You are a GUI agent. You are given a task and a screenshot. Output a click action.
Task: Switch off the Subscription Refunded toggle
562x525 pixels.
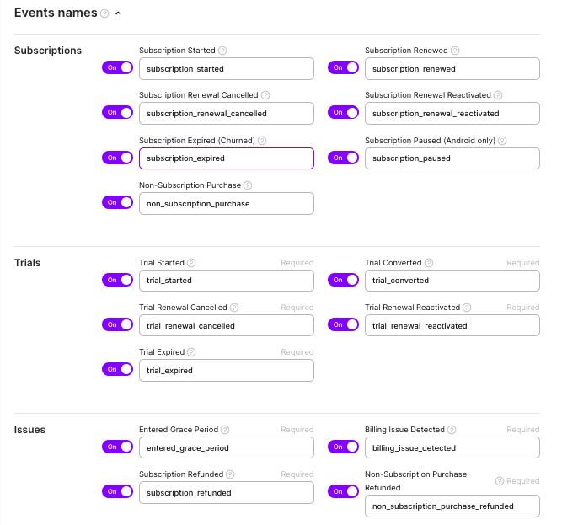click(x=118, y=491)
